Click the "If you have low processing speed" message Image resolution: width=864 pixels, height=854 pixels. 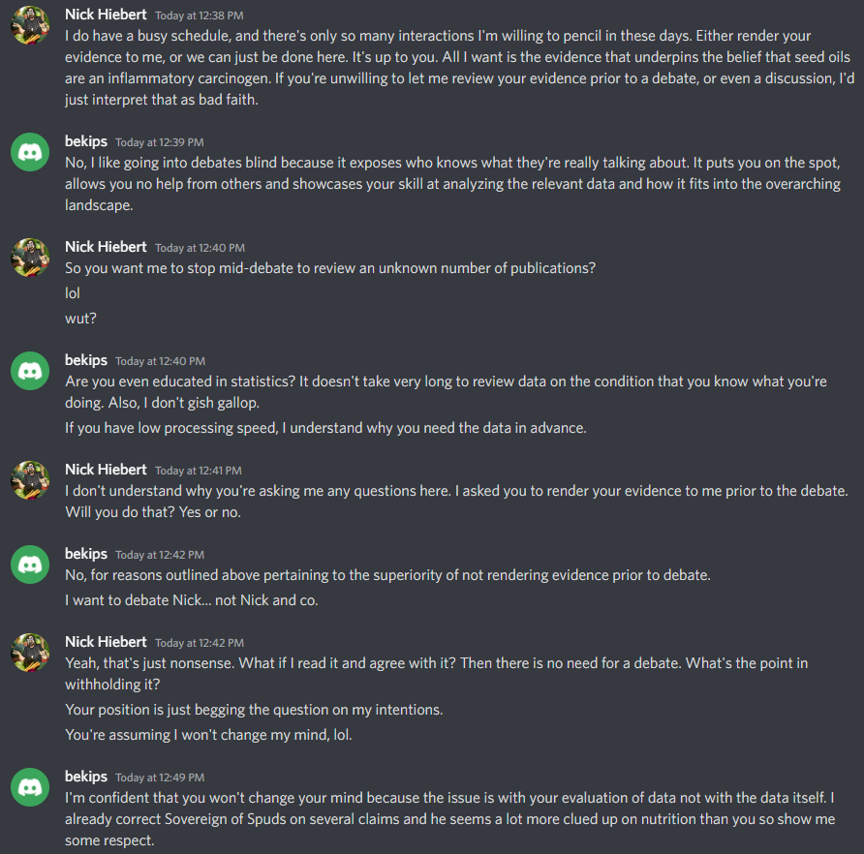coord(325,427)
